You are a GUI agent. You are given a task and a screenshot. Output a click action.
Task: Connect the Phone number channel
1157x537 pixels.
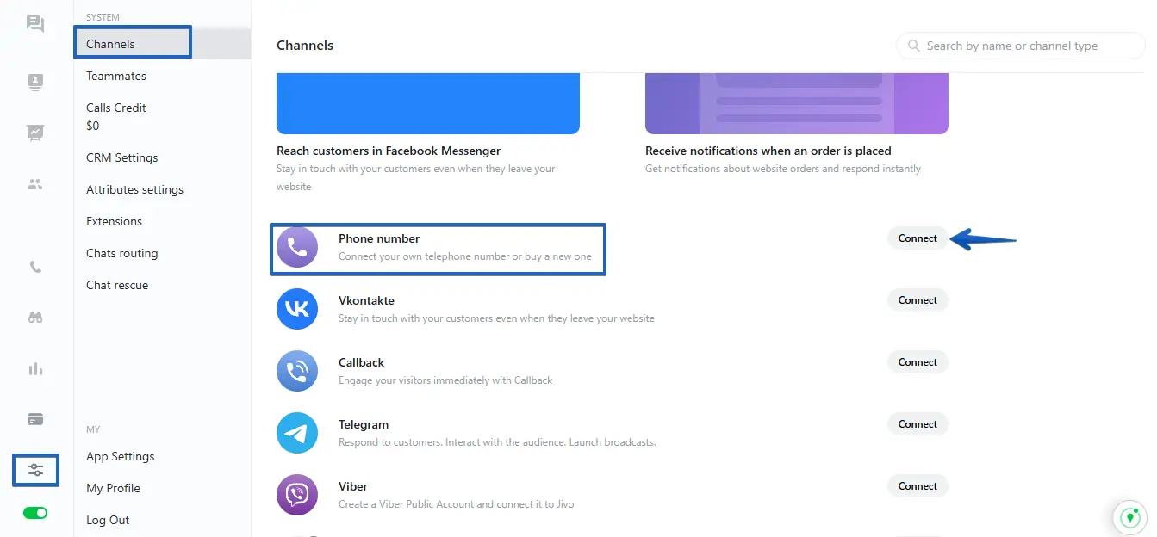[x=918, y=238]
